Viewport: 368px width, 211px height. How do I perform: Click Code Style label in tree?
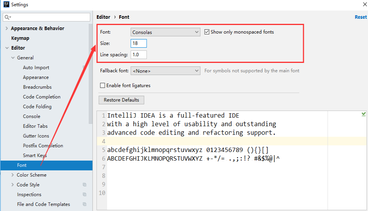coord(28,185)
